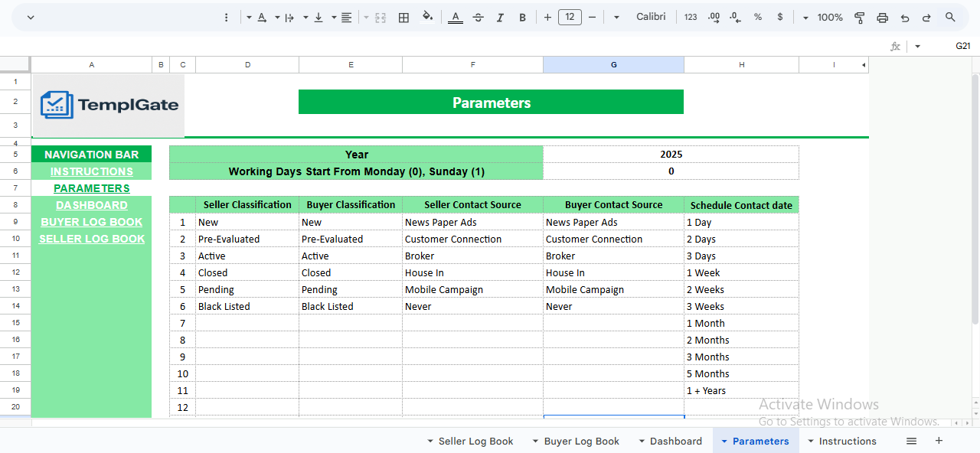Decrease decimal places
The image size is (980, 453).
pyautogui.click(x=736, y=17)
